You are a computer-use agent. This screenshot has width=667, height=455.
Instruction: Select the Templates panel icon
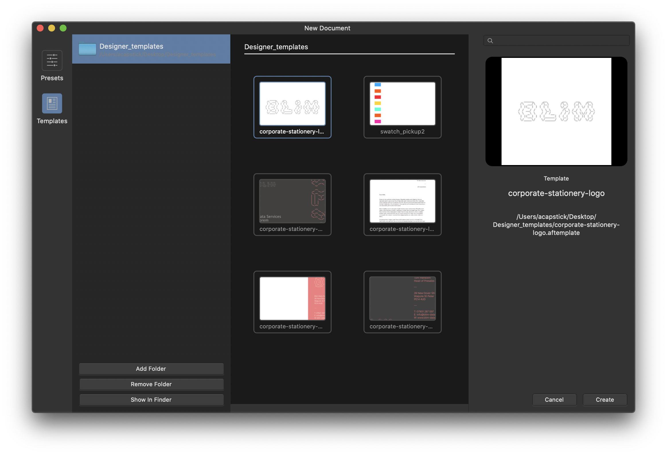coord(51,104)
